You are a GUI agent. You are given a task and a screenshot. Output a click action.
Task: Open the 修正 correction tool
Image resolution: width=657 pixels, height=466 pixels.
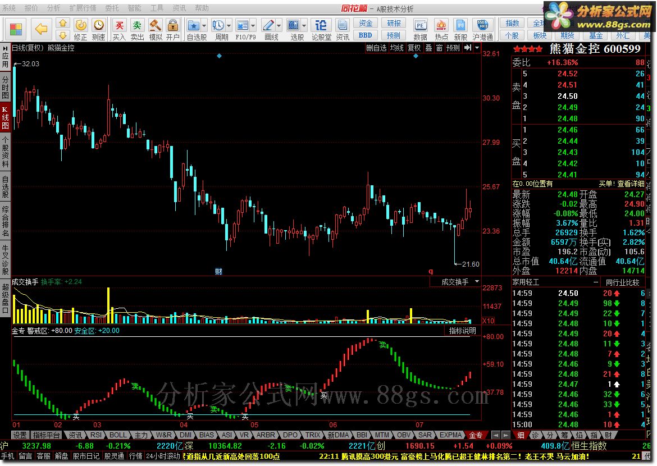[x=80, y=29]
